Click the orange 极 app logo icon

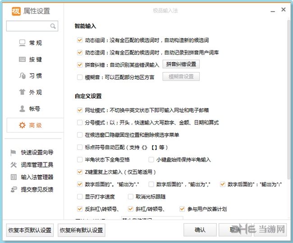point(16,11)
